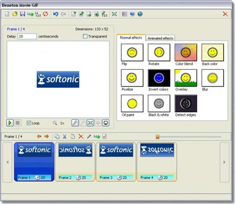Click the frame-strip disk with green arrow icon
Viewport: 236px width, 205px height.
point(97,136)
